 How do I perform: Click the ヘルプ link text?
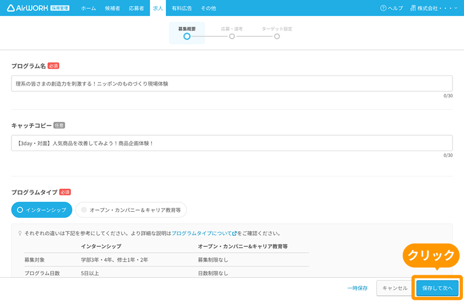pos(396,8)
